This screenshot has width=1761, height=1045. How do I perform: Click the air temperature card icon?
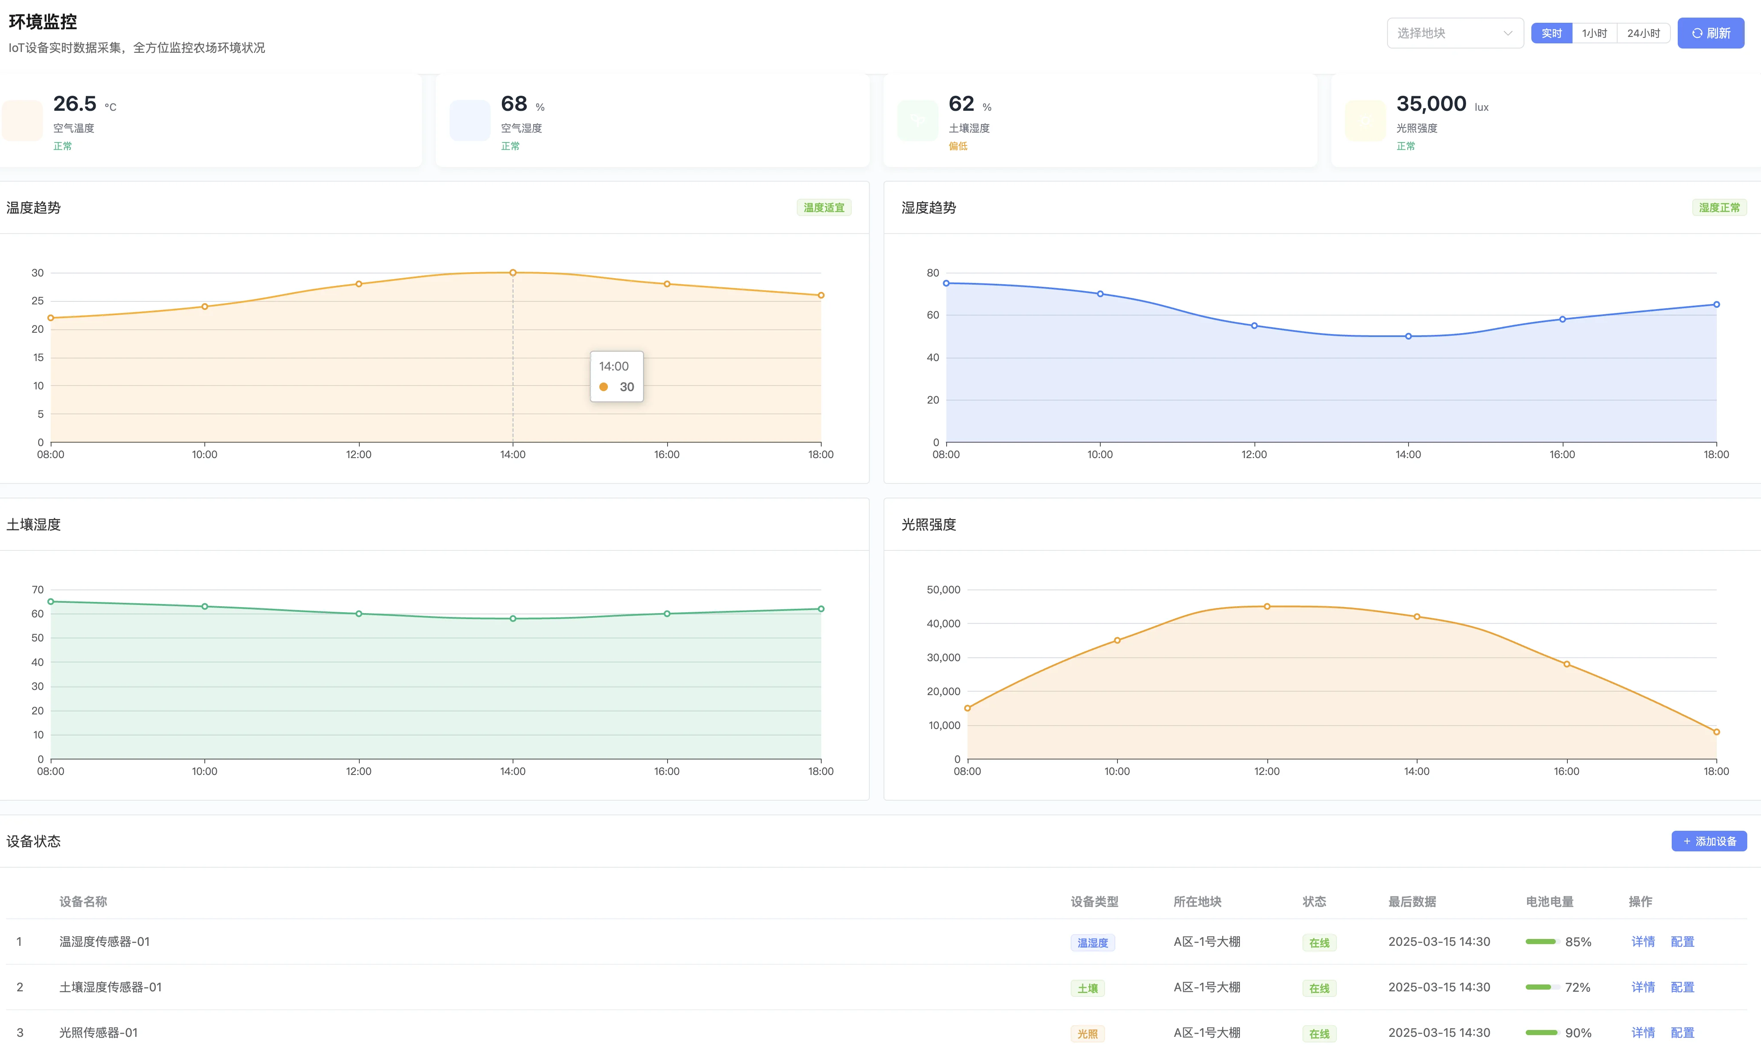tap(22, 120)
